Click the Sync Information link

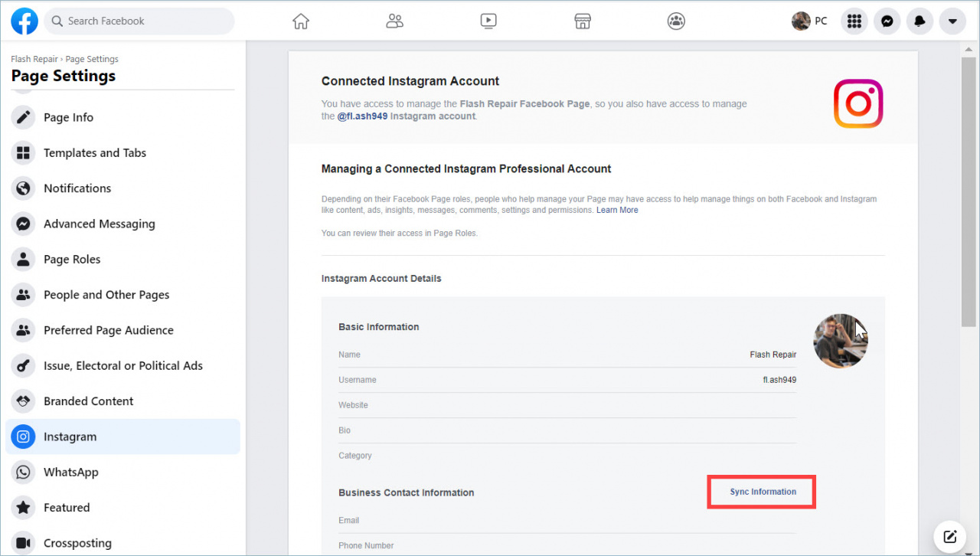(763, 492)
